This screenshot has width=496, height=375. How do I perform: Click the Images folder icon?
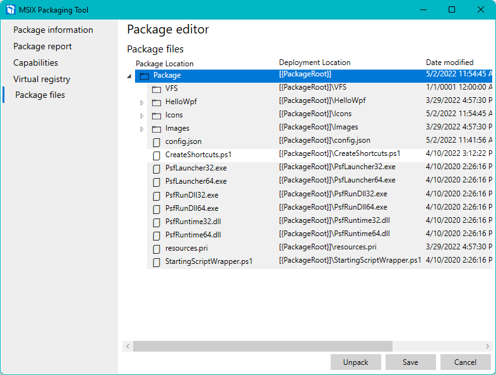[x=156, y=129]
